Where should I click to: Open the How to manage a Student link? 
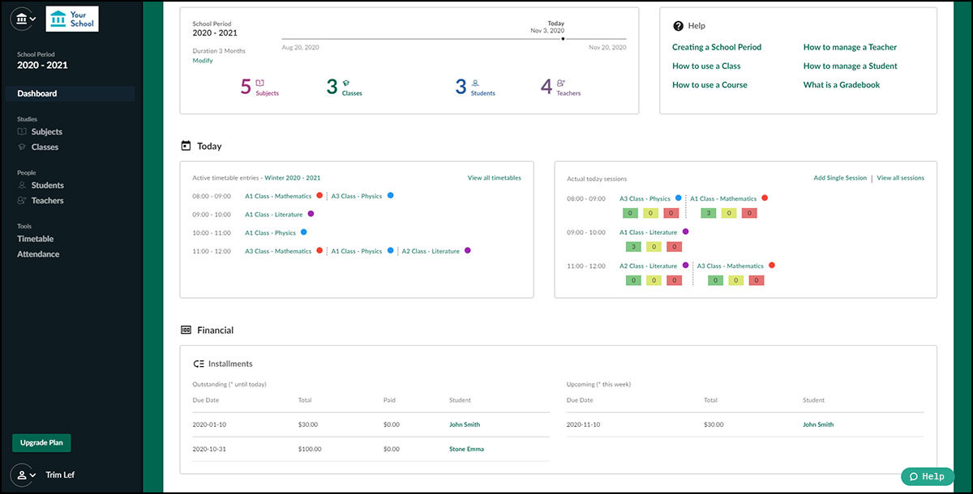pyautogui.click(x=851, y=66)
